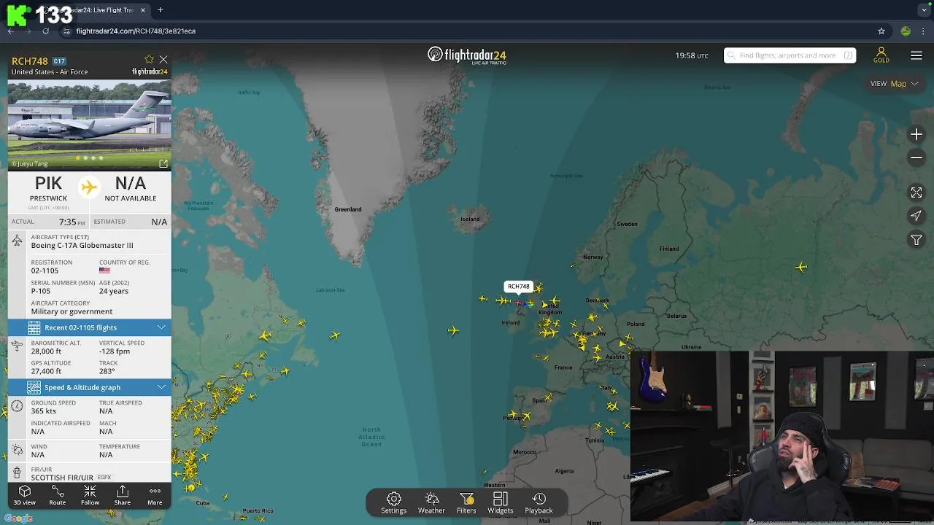Click the 283° track value
Viewport: 934px width, 525px height.
(107, 372)
